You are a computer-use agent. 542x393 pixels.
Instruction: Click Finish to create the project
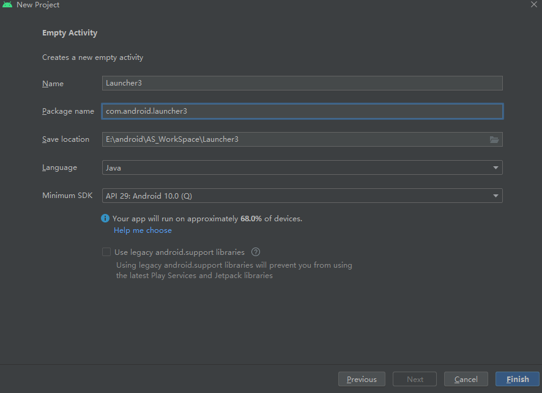click(x=517, y=379)
